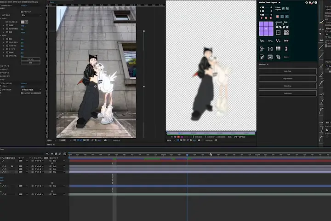The height and width of the screenshot is (221, 331).
Task: Open left viewer resolution フル画質 dropdown
Action: point(65,140)
